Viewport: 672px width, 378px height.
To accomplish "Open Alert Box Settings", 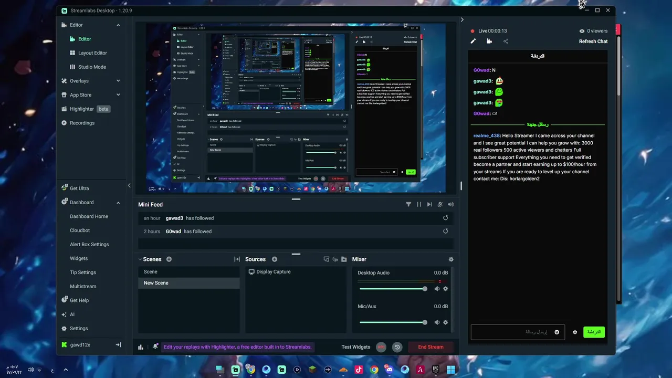I will [89, 245].
